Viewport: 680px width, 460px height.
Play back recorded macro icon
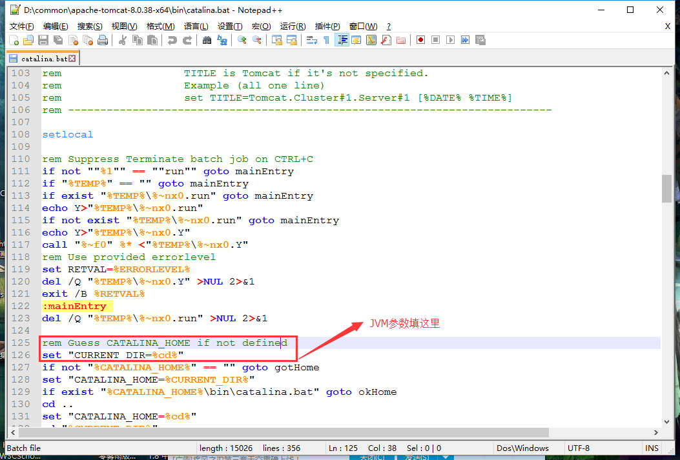pyautogui.click(x=451, y=40)
